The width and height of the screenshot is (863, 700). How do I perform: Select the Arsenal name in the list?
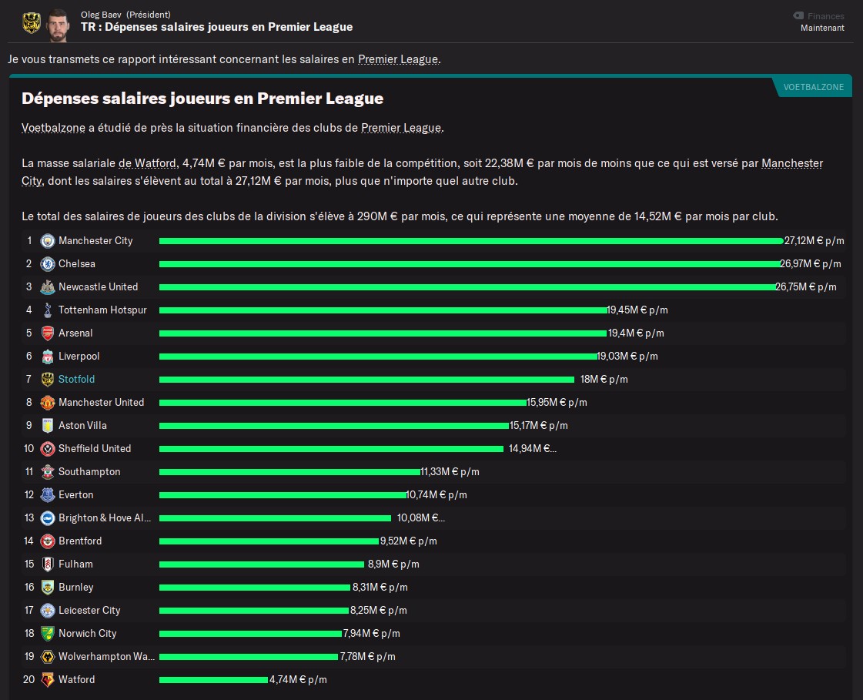coord(75,333)
